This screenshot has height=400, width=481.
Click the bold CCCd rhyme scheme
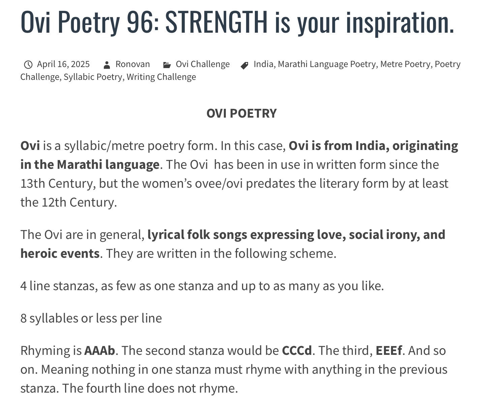(297, 350)
